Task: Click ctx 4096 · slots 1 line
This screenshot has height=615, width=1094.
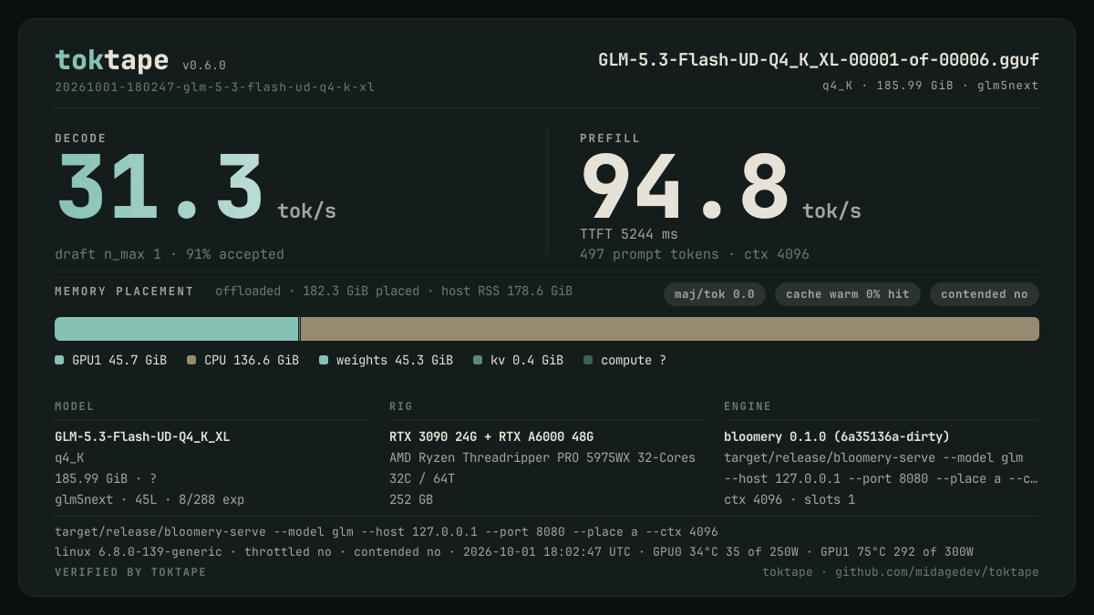Action: click(x=790, y=500)
